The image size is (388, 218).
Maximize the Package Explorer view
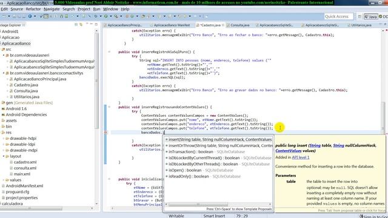tap(96, 24)
